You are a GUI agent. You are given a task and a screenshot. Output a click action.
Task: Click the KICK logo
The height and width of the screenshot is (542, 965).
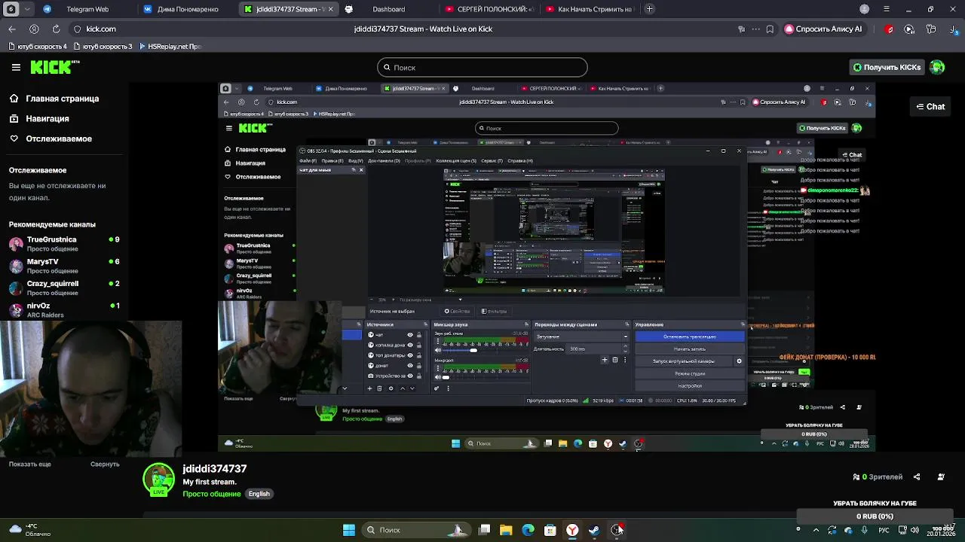tap(54, 67)
